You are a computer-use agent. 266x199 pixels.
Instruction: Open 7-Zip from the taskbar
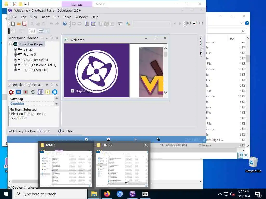tap(145, 194)
